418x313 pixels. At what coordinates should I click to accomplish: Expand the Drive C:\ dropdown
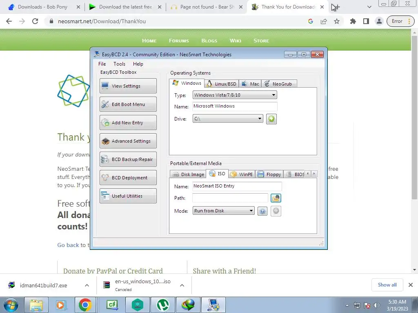228,119
